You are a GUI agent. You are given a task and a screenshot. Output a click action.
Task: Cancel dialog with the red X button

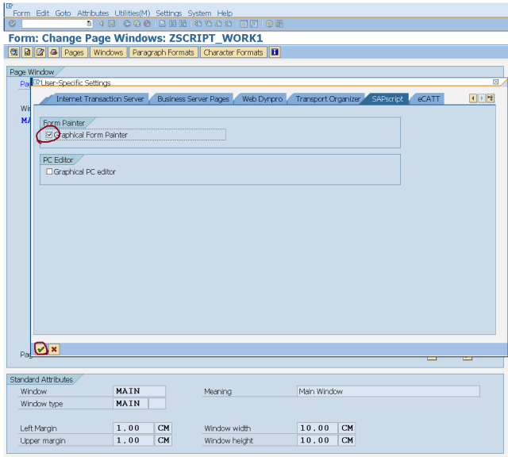pos(54,349)
